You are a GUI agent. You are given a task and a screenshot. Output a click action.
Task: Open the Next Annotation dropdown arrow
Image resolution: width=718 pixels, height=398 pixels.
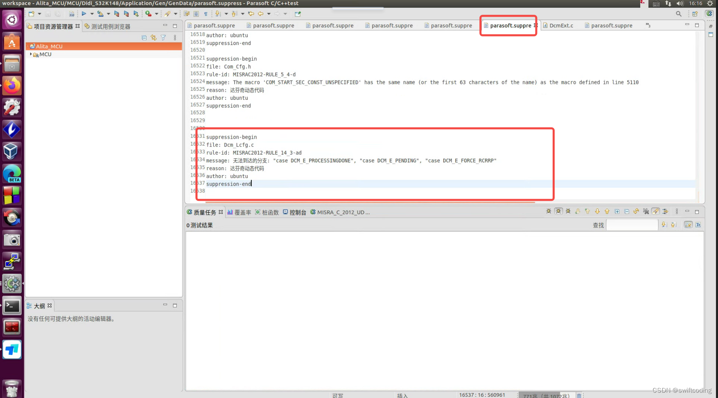click(226, 14)
